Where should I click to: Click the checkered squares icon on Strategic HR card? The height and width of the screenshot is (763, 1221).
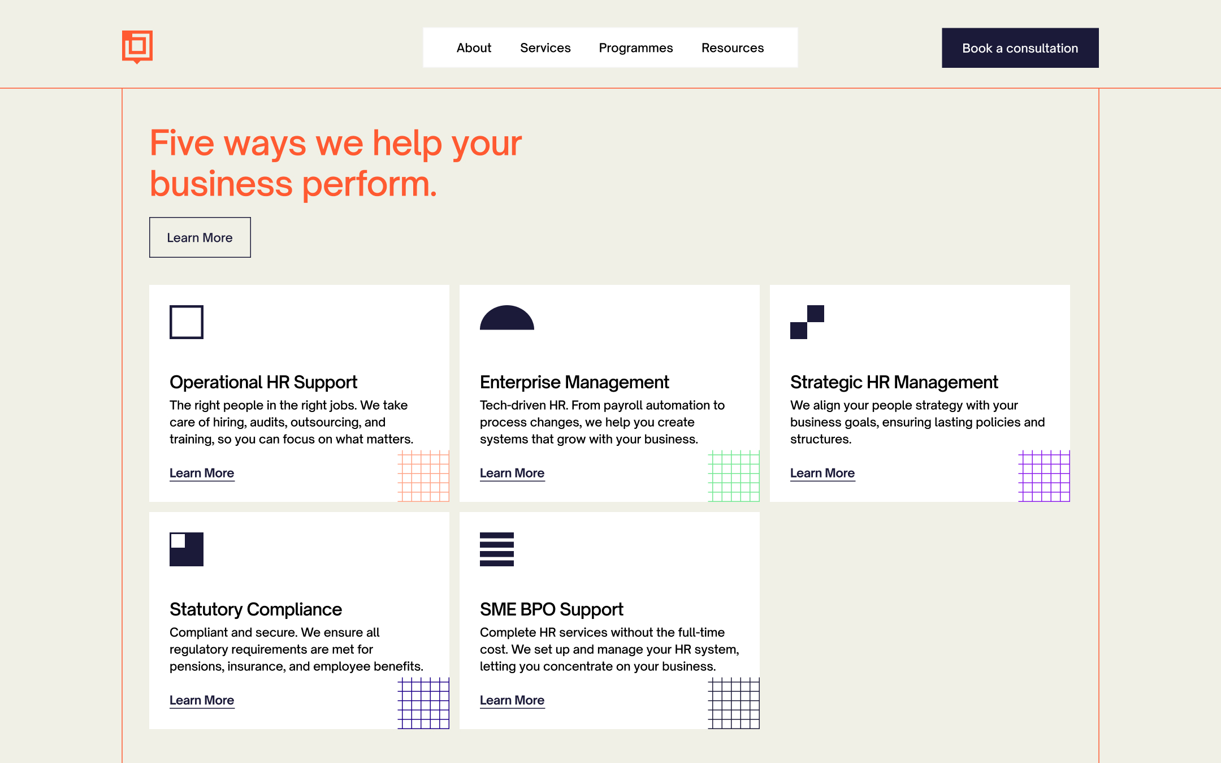click(x=807, y=322)
